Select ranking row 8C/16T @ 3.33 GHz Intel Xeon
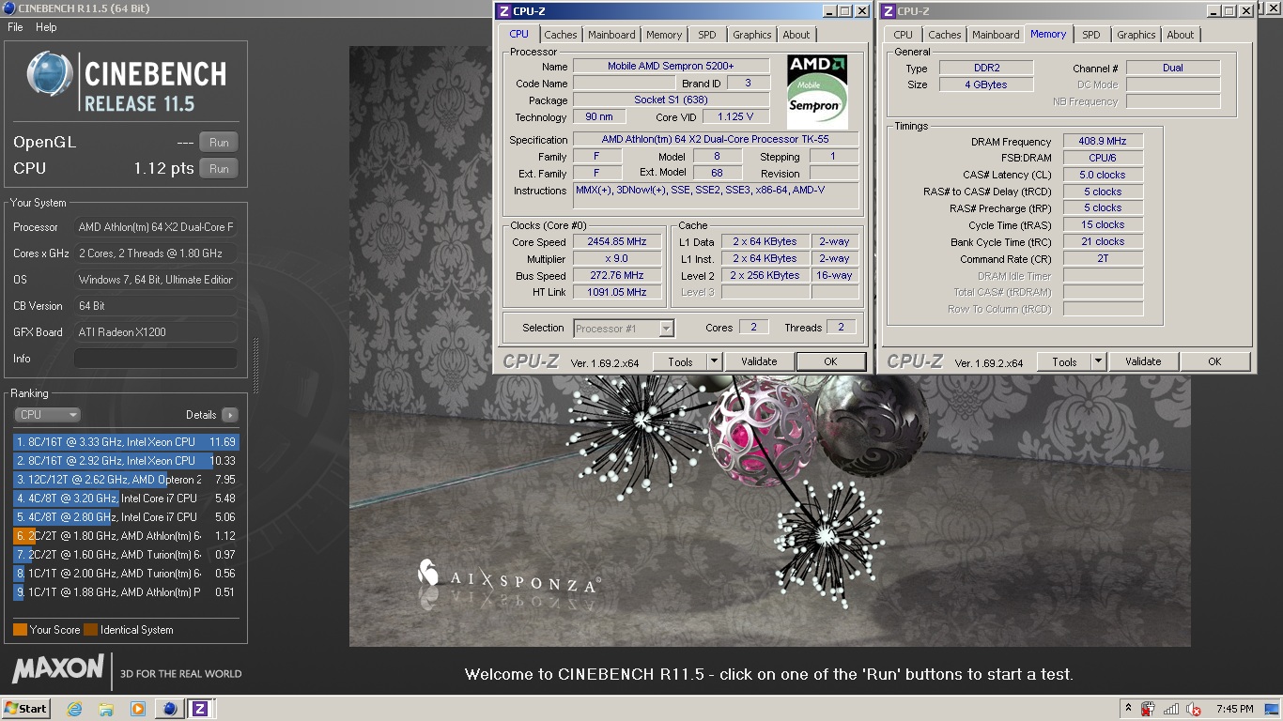 click(126, 442)
